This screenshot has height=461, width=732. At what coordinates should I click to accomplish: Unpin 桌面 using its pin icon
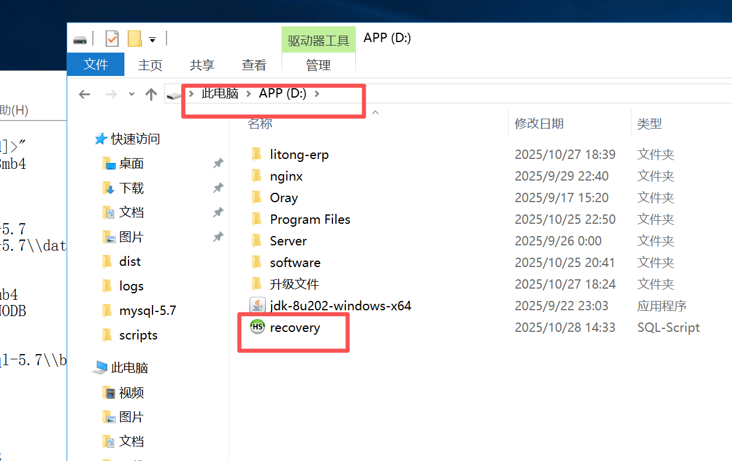click(x=218, y=164)
